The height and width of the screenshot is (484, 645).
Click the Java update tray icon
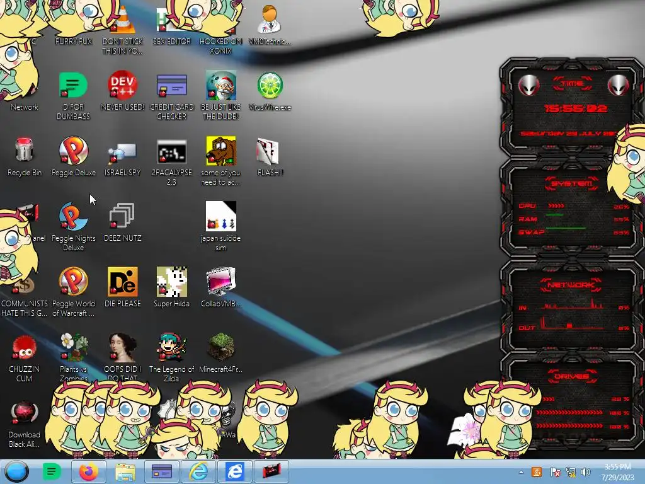click(x=537, y=472)
